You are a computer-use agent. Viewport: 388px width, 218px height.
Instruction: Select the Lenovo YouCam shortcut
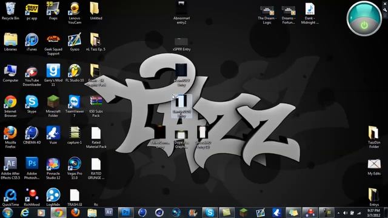click(75, 13)
